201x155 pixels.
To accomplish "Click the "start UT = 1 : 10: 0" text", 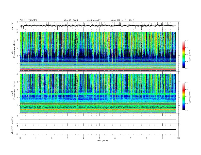I will [123, 20].
